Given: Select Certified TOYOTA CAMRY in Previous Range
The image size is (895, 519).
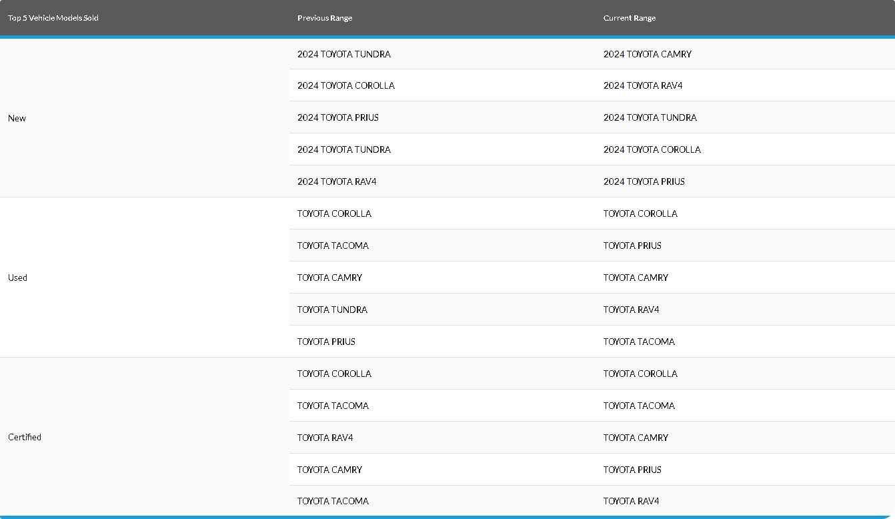Looking at the screenshot, I should [329, 470].
